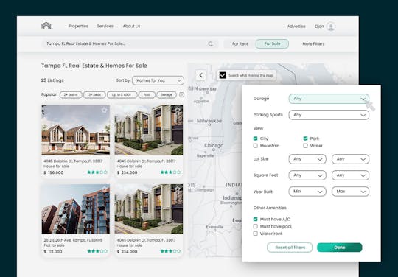Favorite the $156.000 house listing star

(104, 110)
